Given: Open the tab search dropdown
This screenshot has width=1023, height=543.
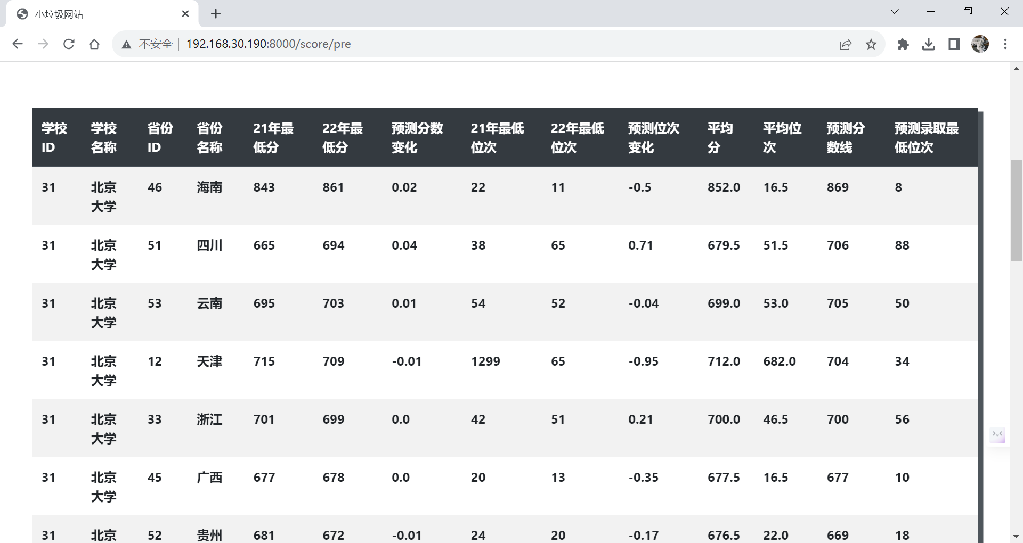Looking at the screenshot, I should (x=895, y=12).
